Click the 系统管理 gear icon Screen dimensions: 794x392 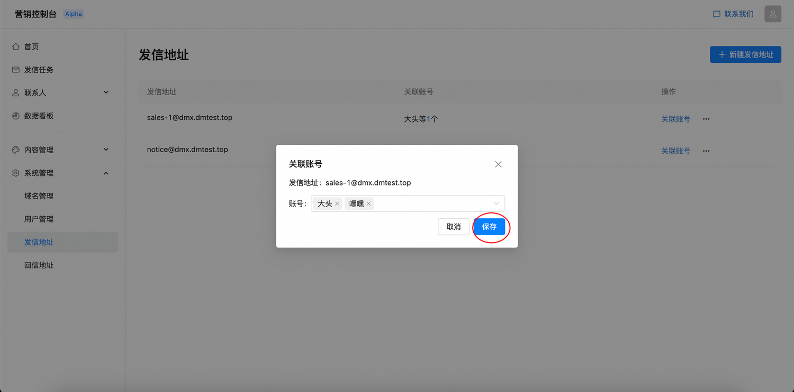16,173
